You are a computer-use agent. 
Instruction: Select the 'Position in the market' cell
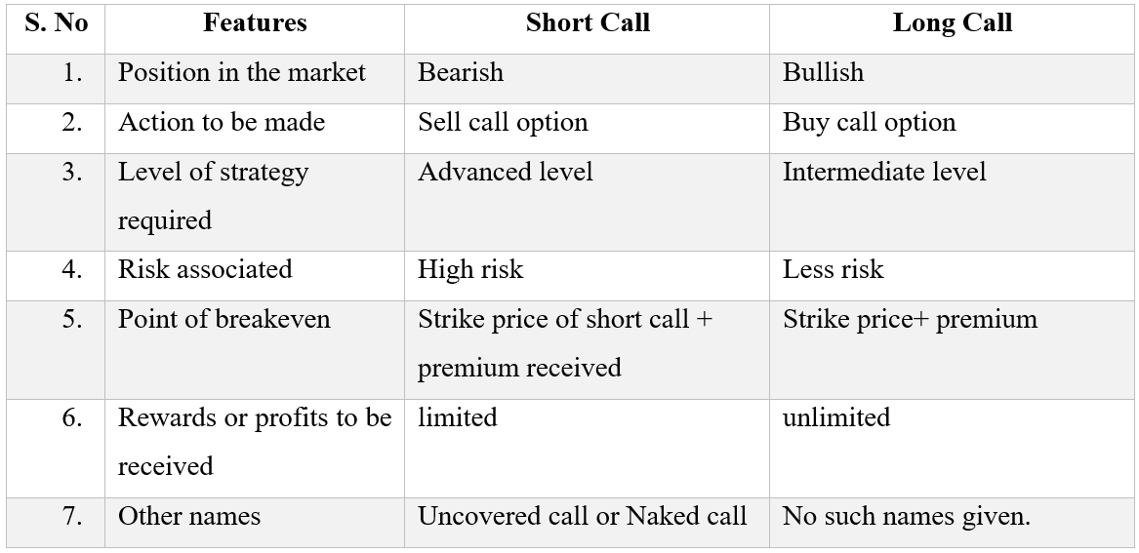242,73
